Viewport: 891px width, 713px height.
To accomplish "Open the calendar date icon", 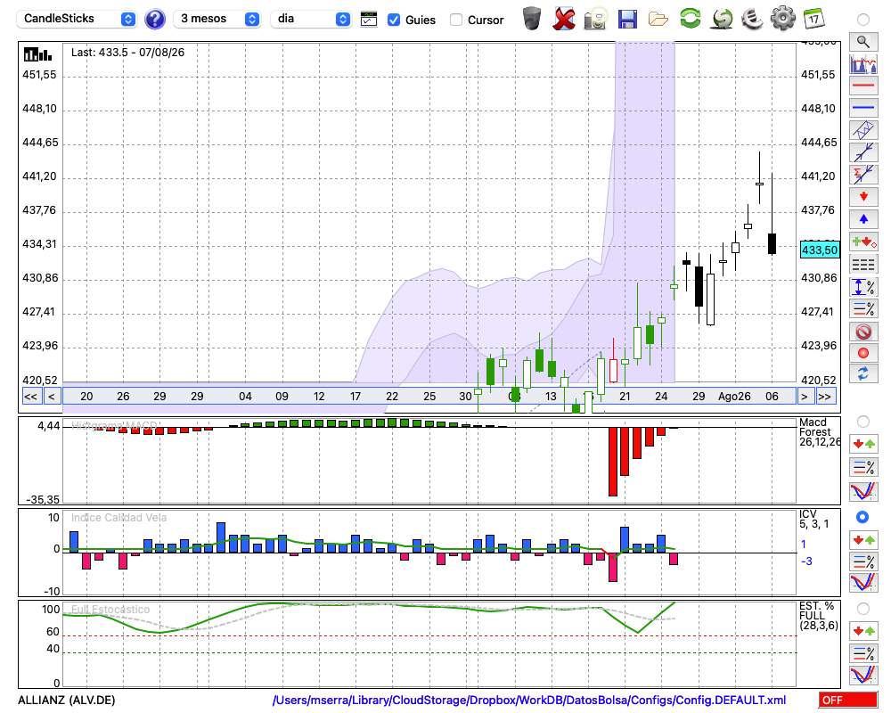I will [813, 19].
